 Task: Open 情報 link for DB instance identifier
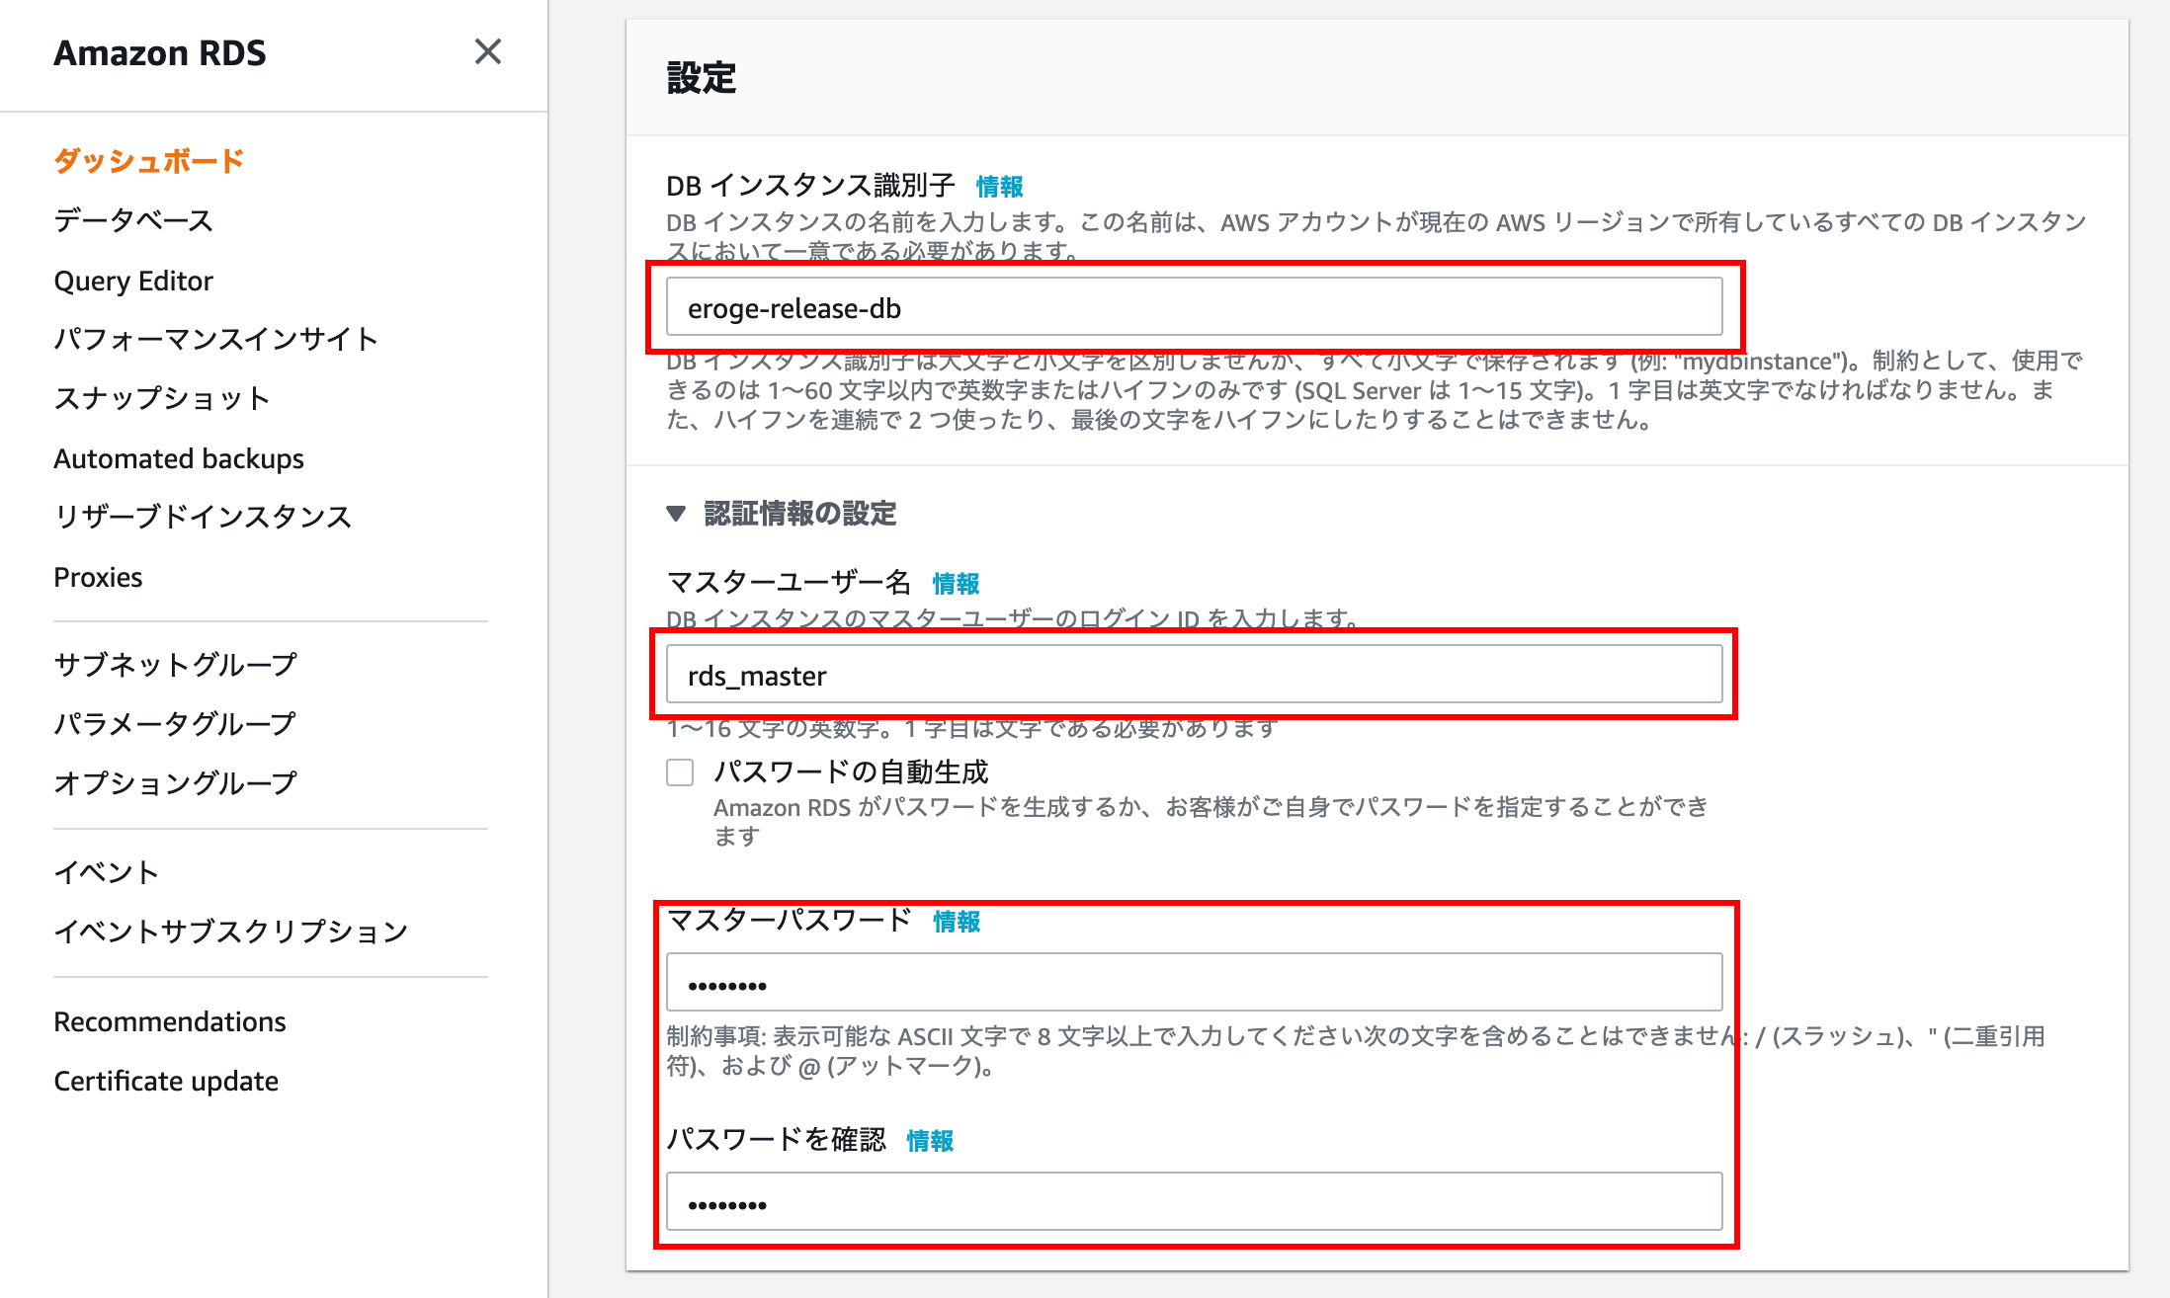[999, 186]
